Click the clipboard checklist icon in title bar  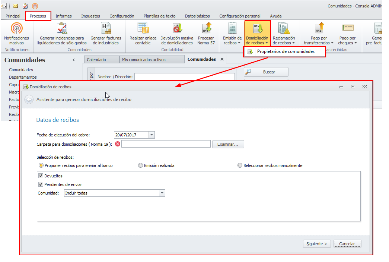(x=25, y=6)
